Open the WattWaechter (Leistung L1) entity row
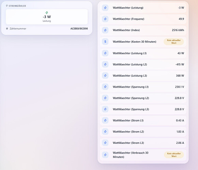Image resolution: width=198 pixels, height=170 pixels. (143, 53)
